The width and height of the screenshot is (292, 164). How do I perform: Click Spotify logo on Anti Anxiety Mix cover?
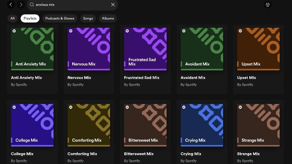tap(14, 31)
